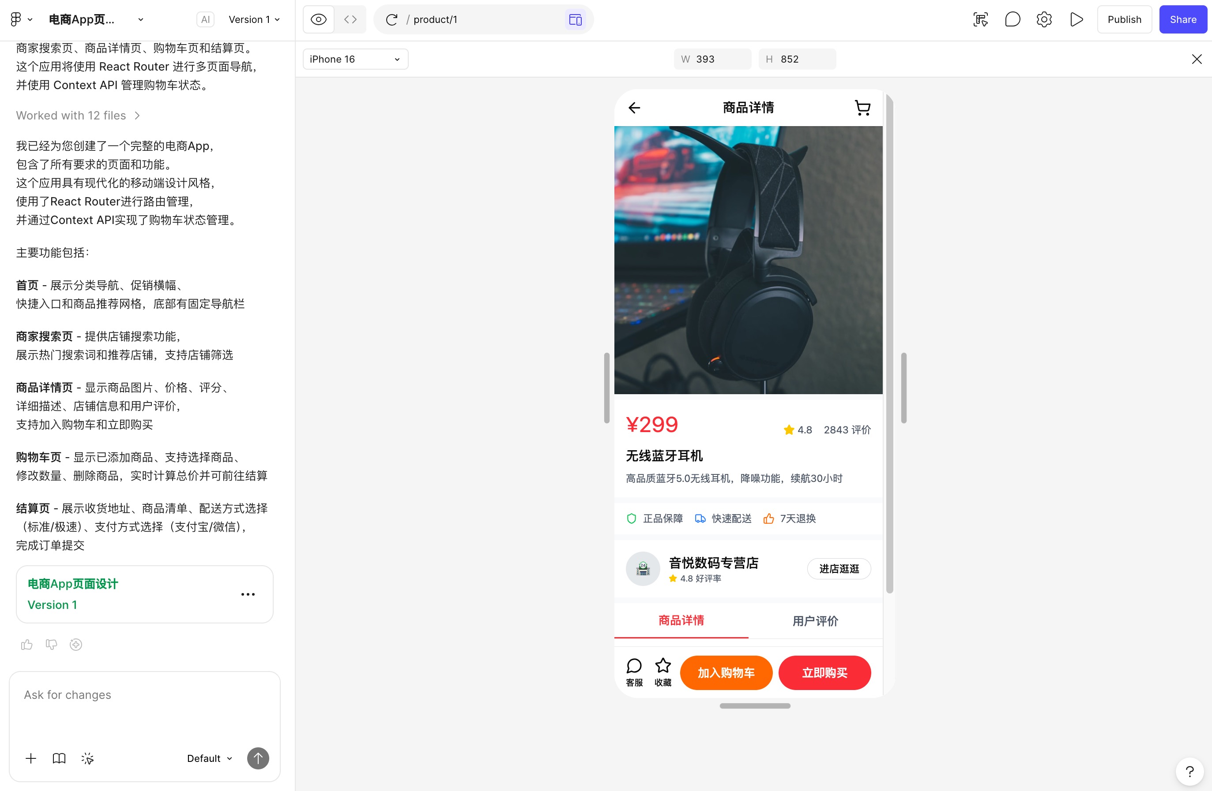Close the device preview bar
This screenshot has width=1212, height=791.
click(x=1197, y=59)
